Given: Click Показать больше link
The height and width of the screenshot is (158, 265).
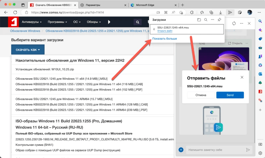Looking at the screenshot, I should 165,39.
